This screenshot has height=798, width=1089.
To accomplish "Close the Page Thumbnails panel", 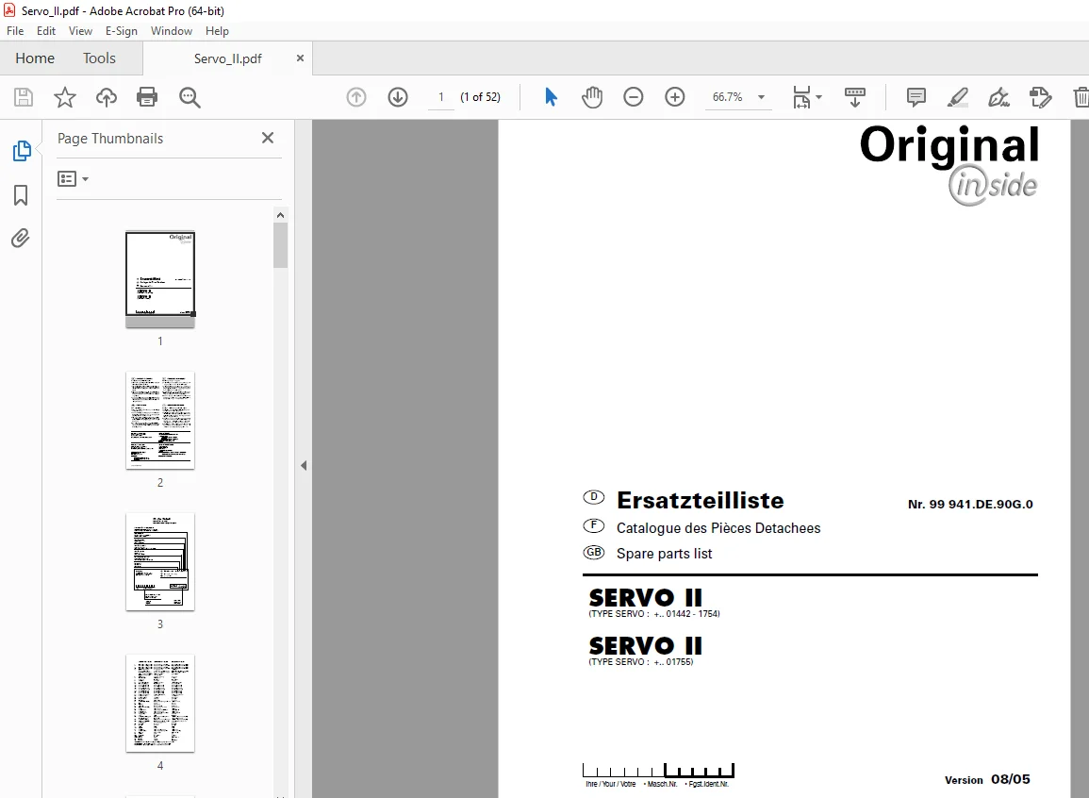I will tap(268, 139).
